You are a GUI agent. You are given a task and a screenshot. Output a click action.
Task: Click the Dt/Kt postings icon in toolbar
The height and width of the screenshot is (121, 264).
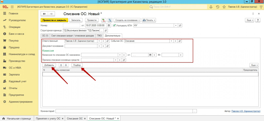click(103, 20)
